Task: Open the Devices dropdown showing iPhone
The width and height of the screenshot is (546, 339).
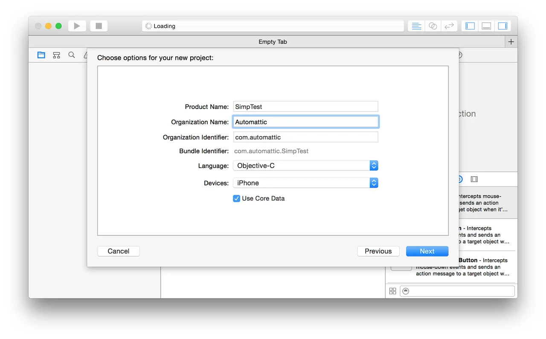Action: (305, 183)
